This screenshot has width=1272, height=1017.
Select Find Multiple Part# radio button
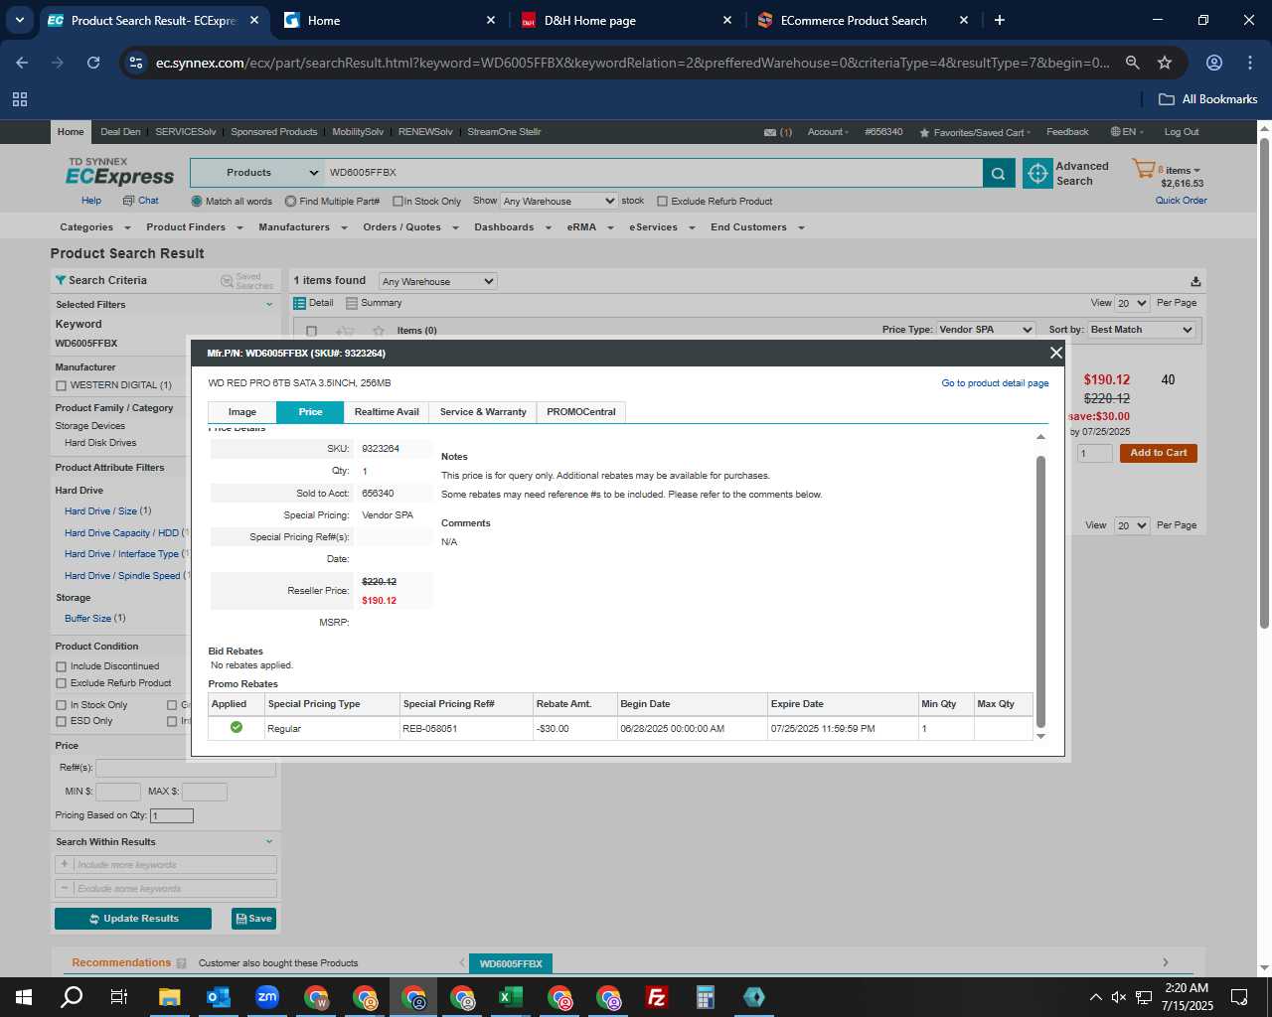point(290,202)
